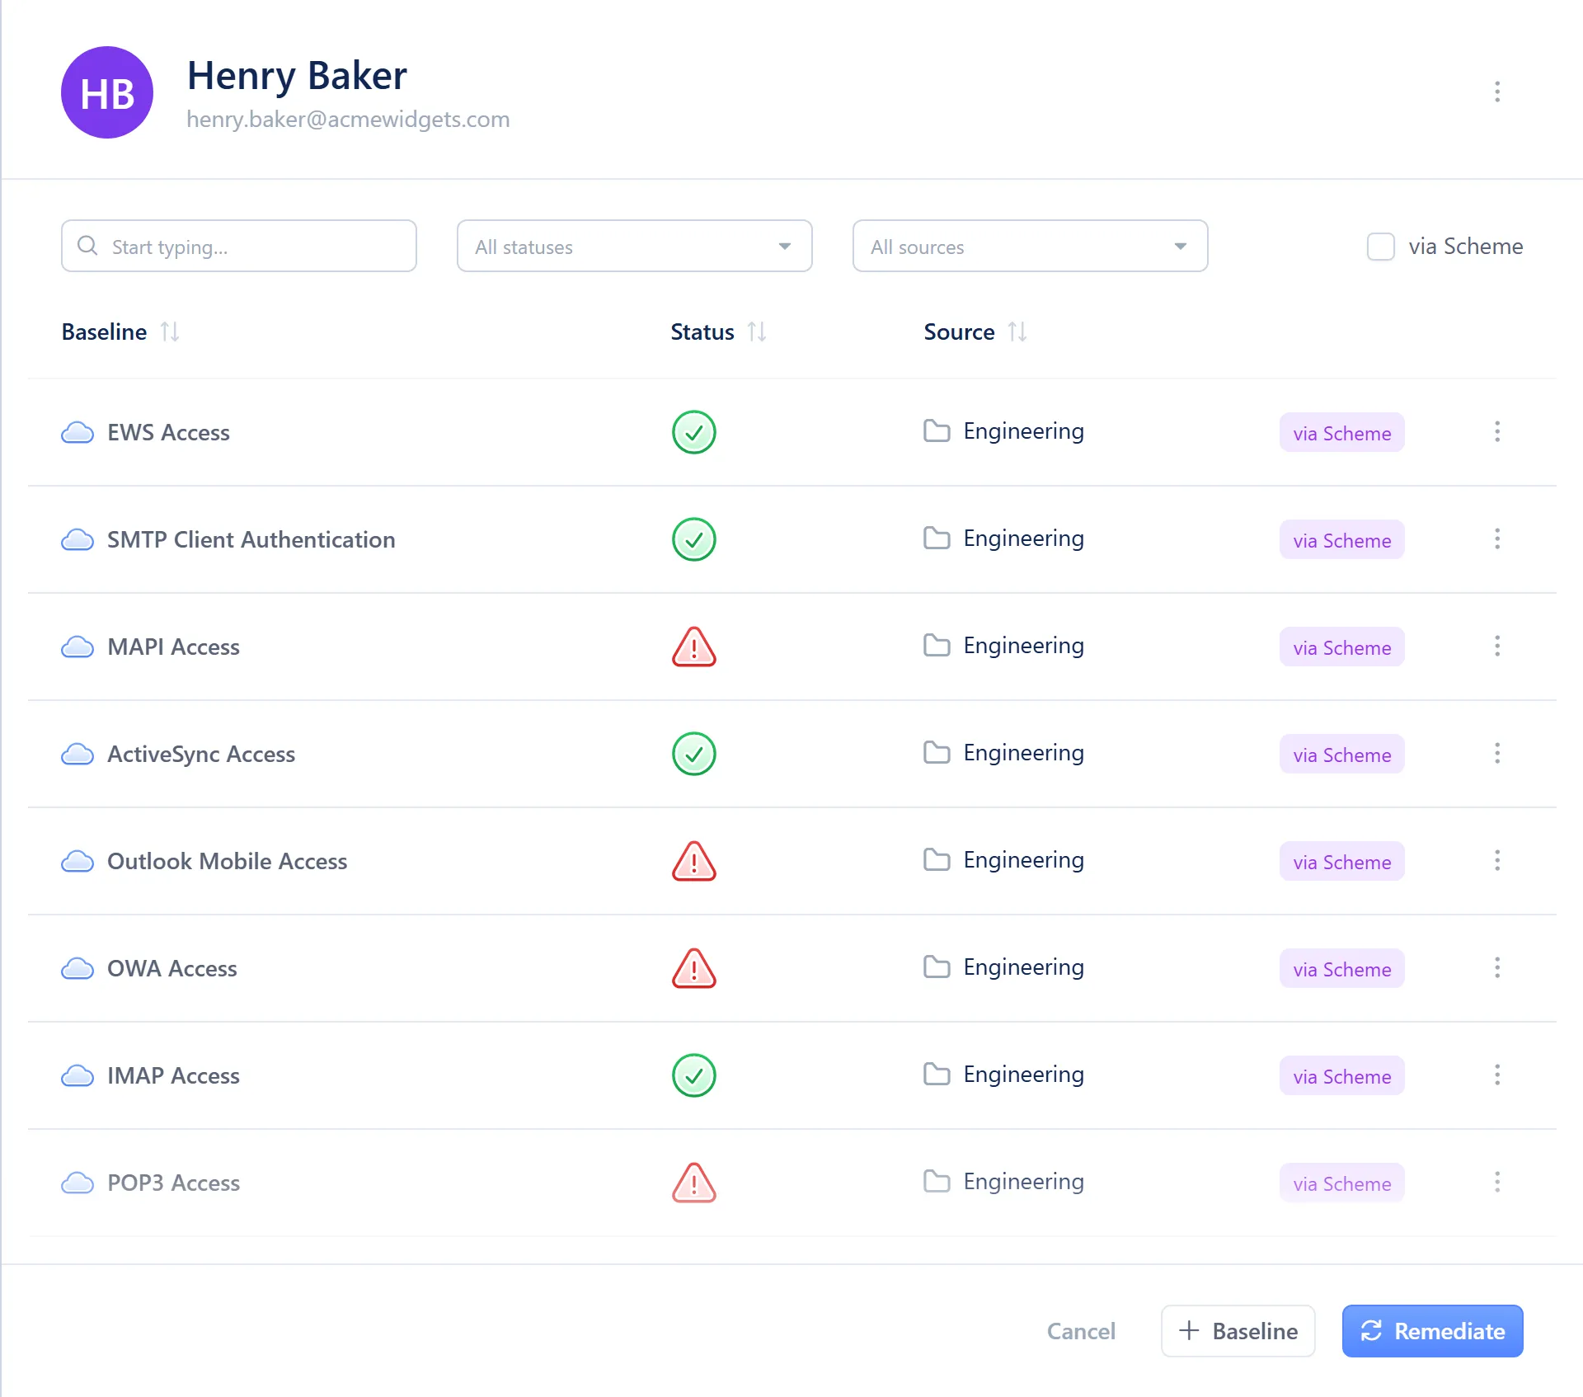Click the add Baseline button

(1238, 1331)
